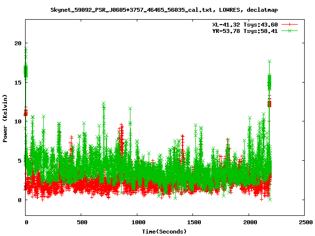Click x-axis tick label 2500
The height and width of the screenshot is (236, 315).
[306, 222]
